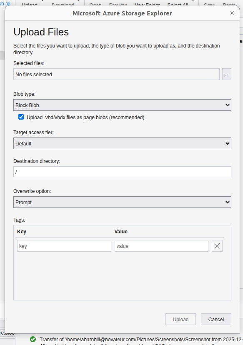Click the Selected files field
This screenshot has width=243, height=345.
[x=116, y=74]
